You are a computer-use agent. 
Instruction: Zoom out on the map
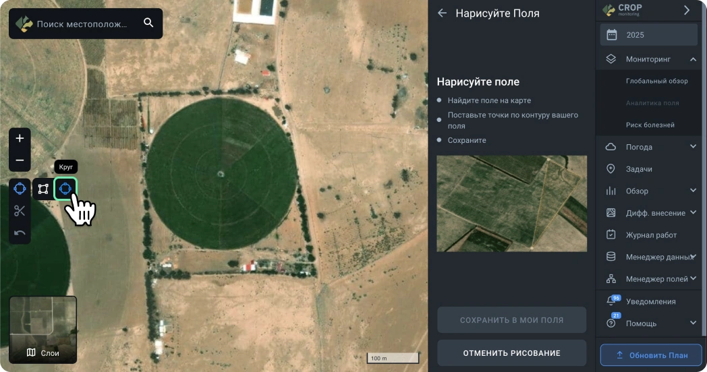(20, 160)
